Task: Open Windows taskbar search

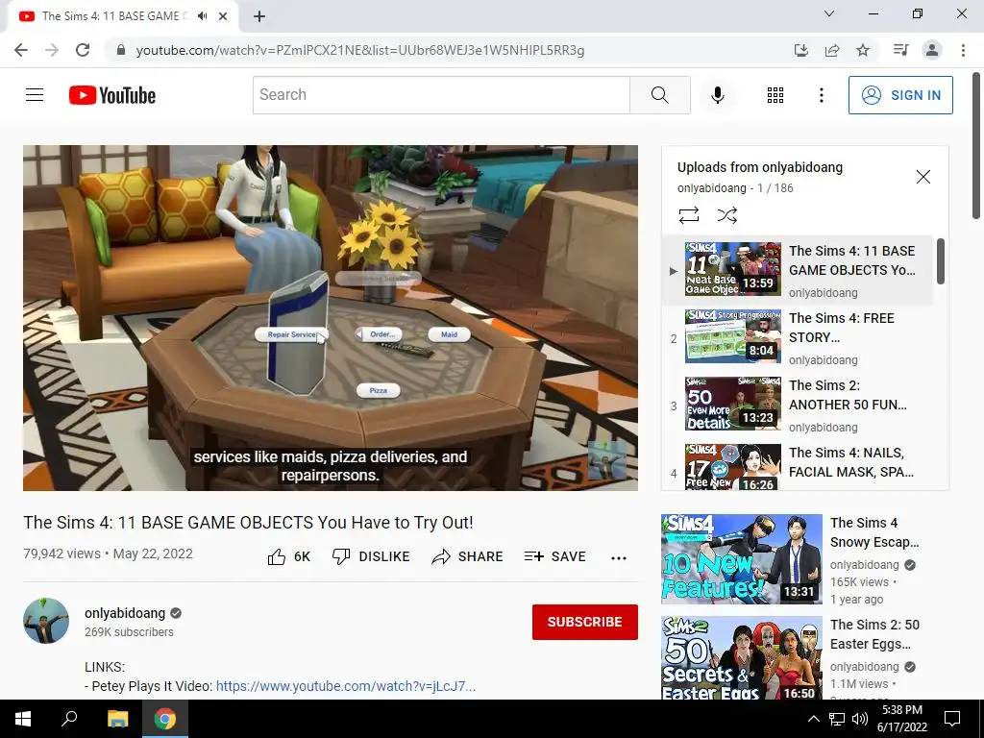Action: (x=69, y=719)
